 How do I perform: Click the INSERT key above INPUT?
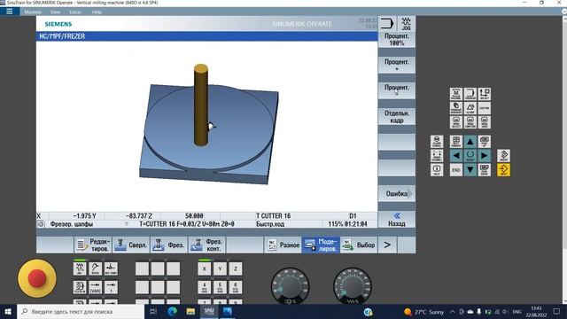(x=503, y=156)
